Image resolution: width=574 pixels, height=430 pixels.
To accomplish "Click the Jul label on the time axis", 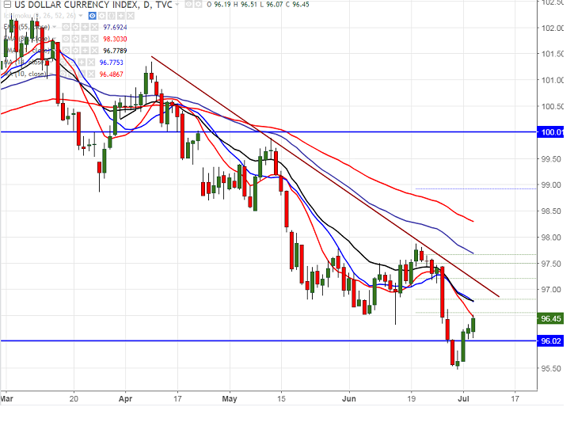I will point(463,398).
